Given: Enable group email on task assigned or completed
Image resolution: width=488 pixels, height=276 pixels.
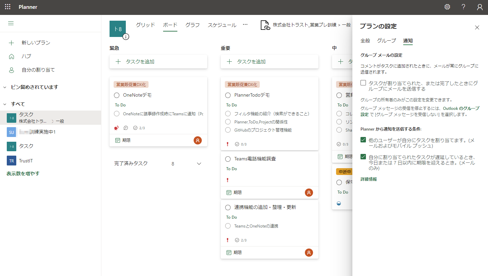Looking at the screenshot, I should tap(363, 83).
